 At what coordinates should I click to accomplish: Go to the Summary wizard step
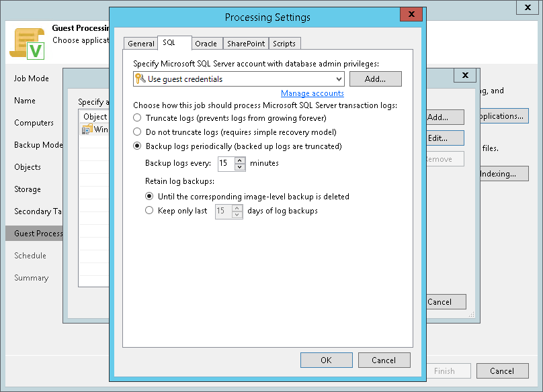[x=31, y=278]
